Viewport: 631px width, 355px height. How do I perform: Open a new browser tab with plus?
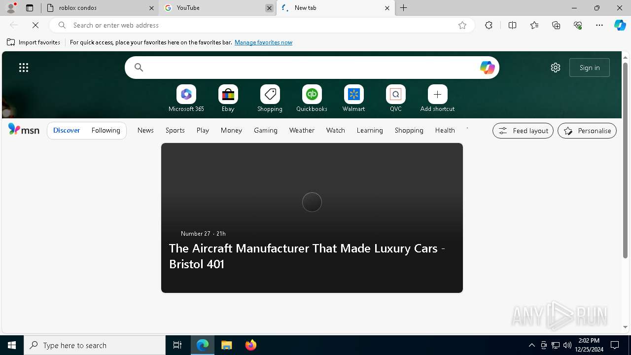click(x=404, y=8)
